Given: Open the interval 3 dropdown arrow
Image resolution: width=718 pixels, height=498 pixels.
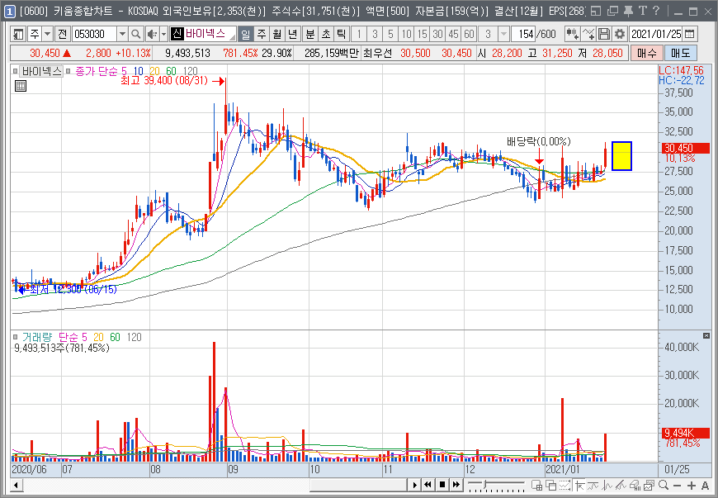Looking at the screenshot, I should tap(503, 34).
